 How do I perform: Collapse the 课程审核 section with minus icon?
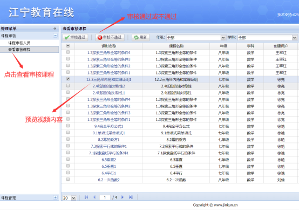(55, 36)
